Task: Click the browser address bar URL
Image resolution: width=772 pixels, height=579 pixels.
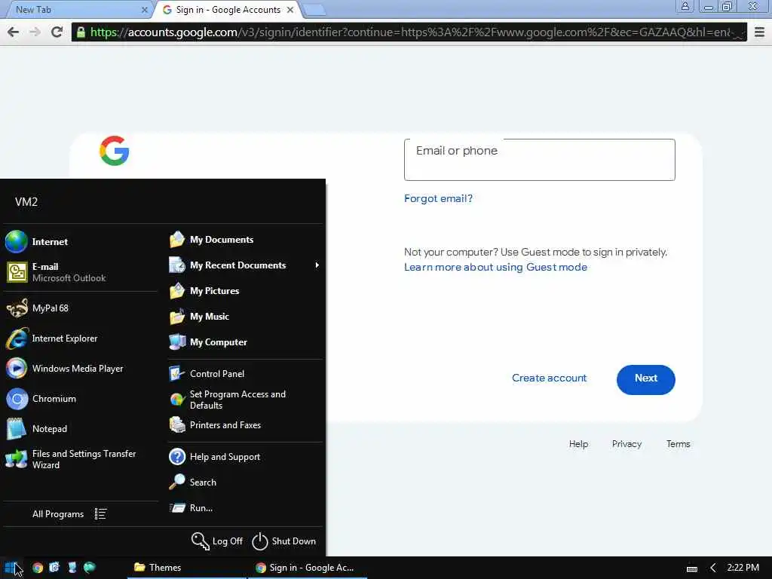Action: tap(409, 32)
